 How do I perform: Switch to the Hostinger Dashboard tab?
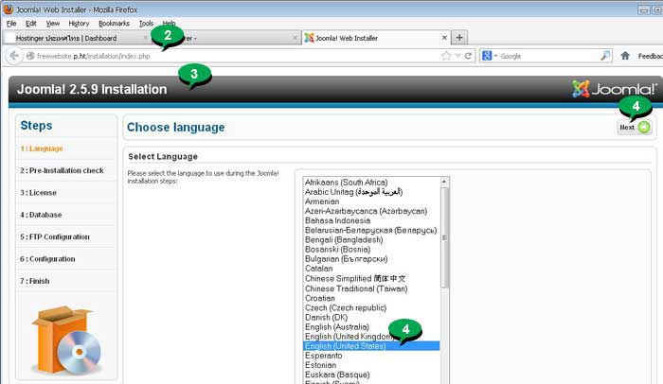pyautogui.click(x=76, y=38)
